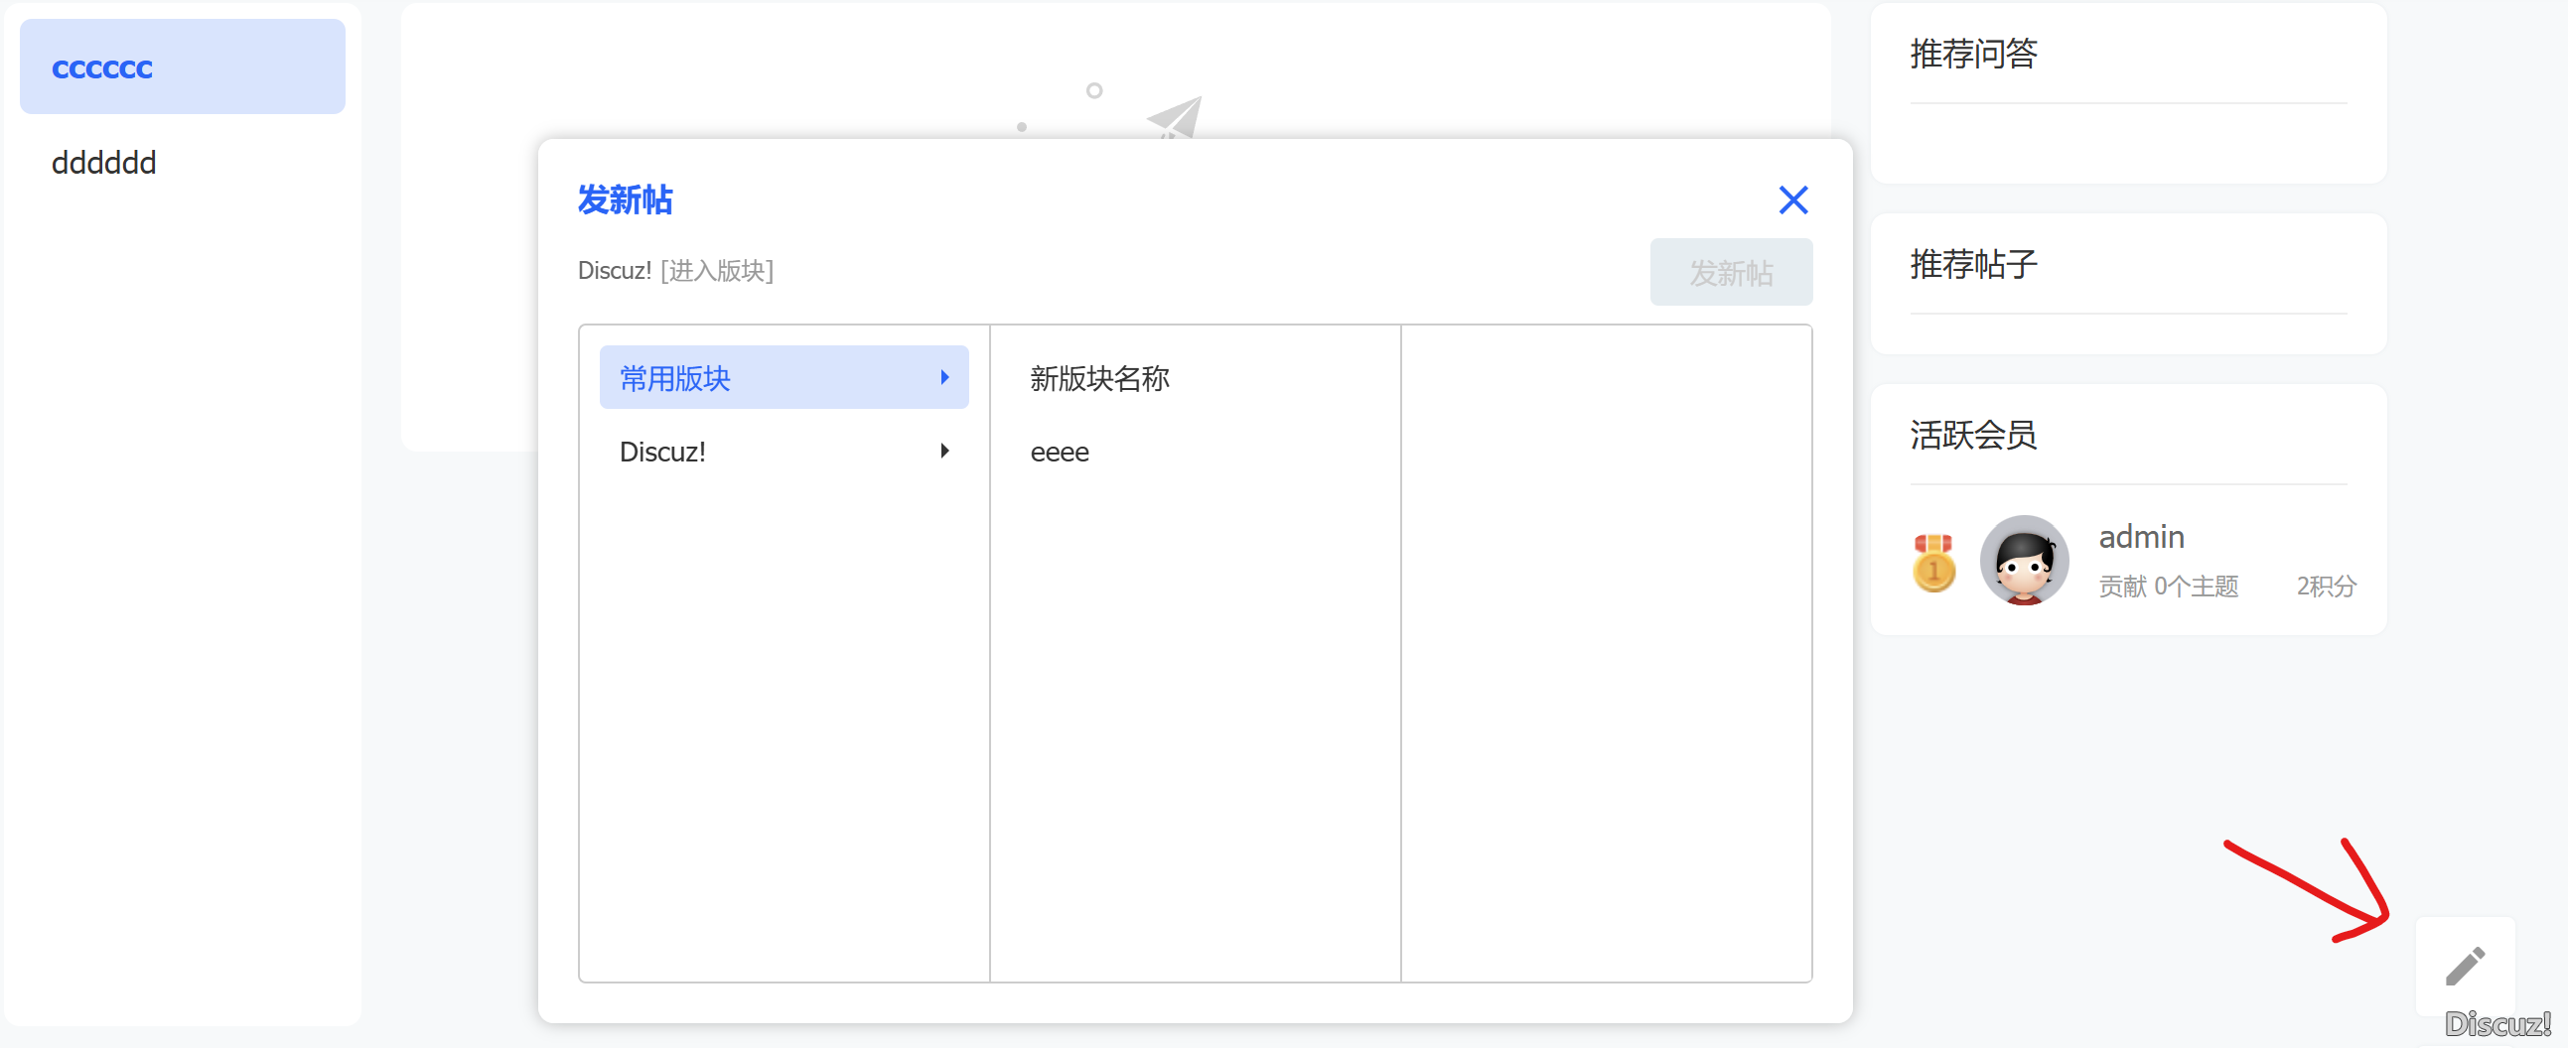Open the 进入版块 link
The height and width of the screenshot is (1048, 2568).
coord(718,270)
